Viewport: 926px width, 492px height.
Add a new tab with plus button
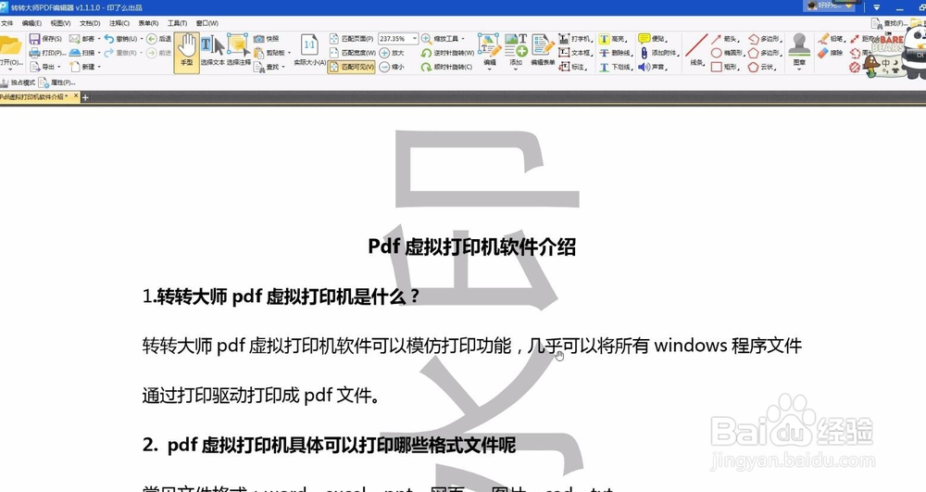pyautogui.click(x=85, y=97)
